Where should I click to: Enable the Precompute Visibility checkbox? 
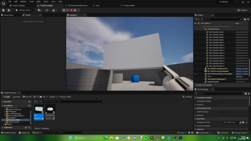pyautogui.click(x=224, y=101)
